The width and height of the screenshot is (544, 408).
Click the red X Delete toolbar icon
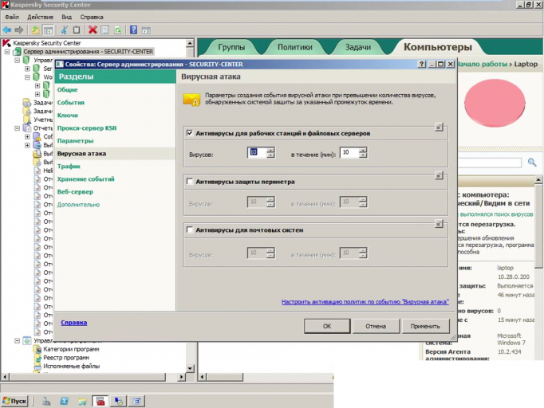pyautogui.click(x=93, y=30)
